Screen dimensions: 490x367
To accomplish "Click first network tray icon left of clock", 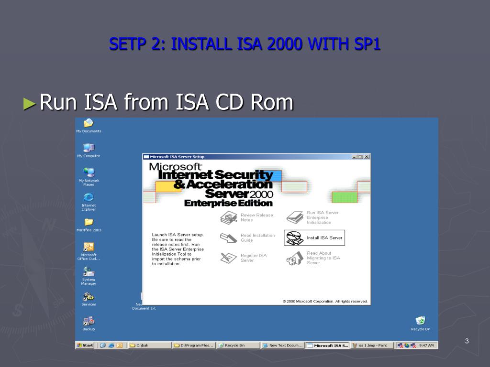I will [400, 345].
